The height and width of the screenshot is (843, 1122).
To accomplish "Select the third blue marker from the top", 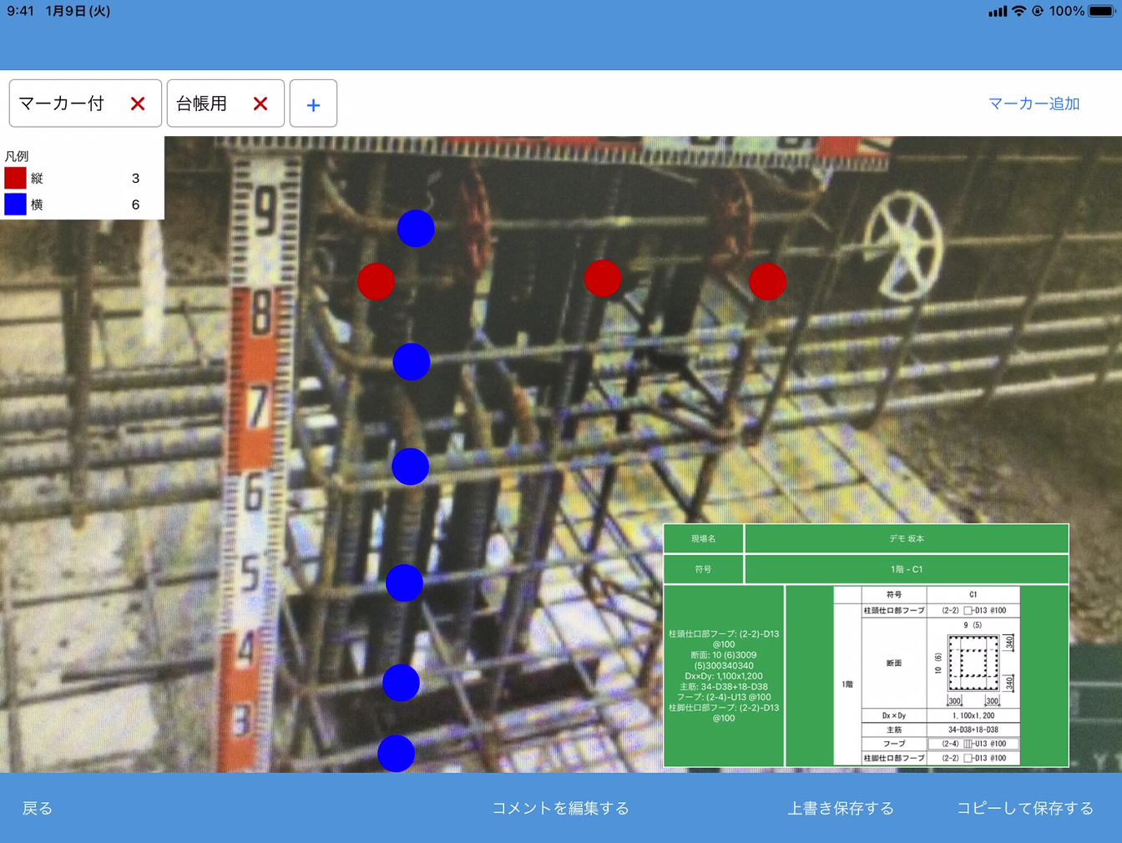I will 410,467.
